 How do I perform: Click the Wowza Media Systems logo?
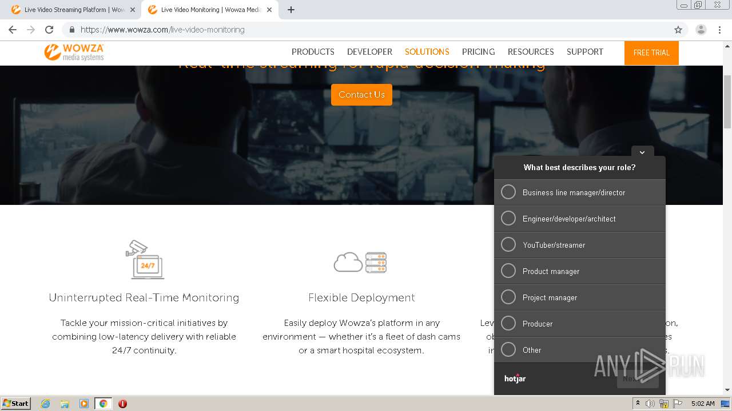[x=74, y=52]
